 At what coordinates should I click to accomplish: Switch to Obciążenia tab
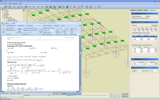pos(140,10)
